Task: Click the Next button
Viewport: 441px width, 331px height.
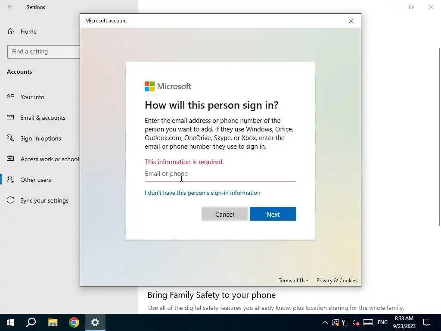Action: click(x=273, y=214)
